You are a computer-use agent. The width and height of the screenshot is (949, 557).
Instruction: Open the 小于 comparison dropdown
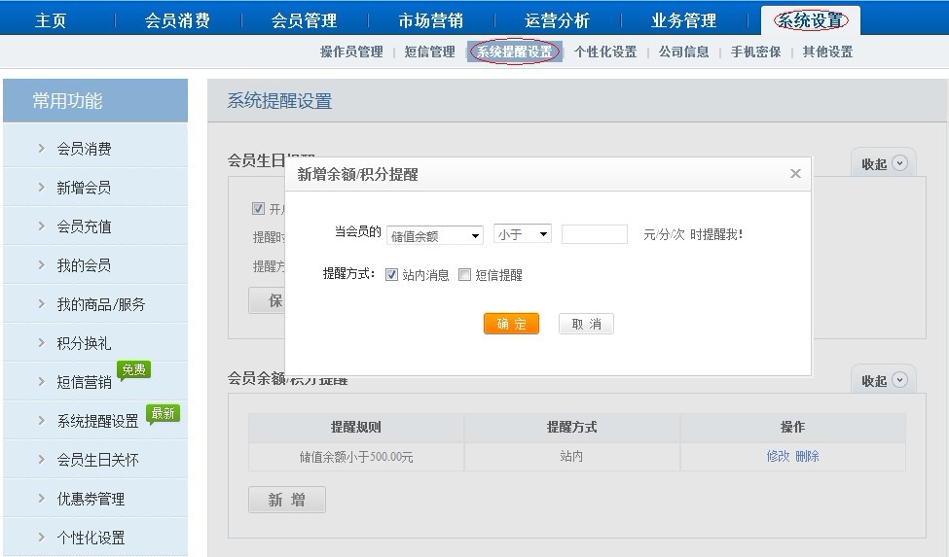tap(523, 234)
